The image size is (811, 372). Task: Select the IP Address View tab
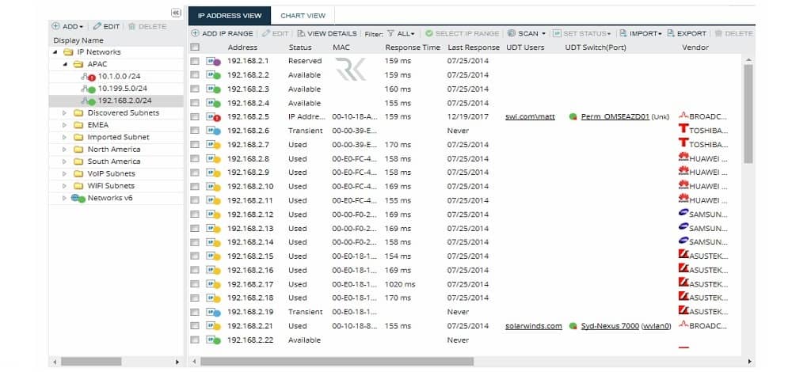pos(230,15)
